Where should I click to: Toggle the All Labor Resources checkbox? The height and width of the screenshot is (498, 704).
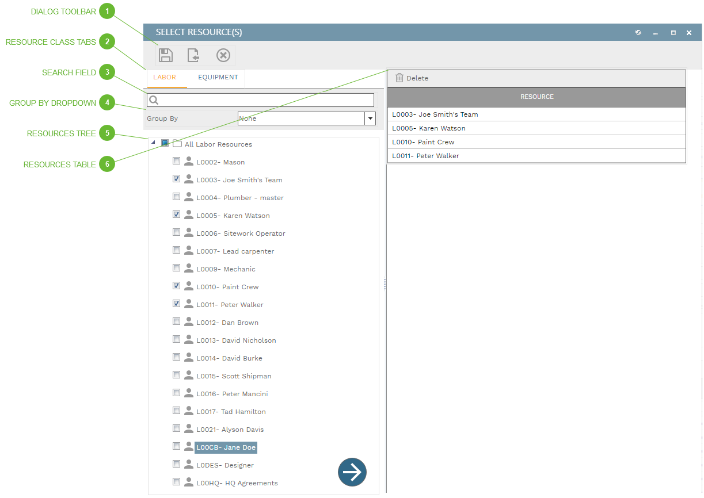(x=165, y=143)
